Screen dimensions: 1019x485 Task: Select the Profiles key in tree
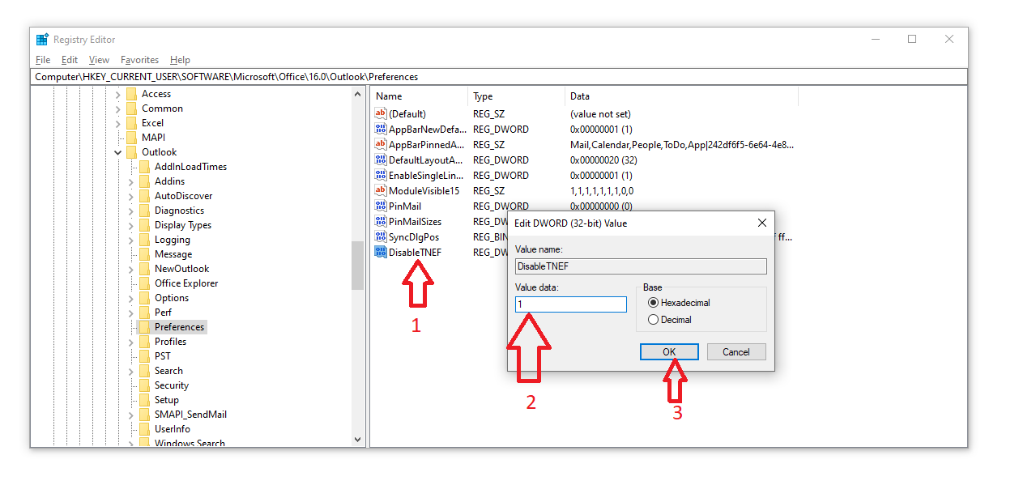[170, 342]
